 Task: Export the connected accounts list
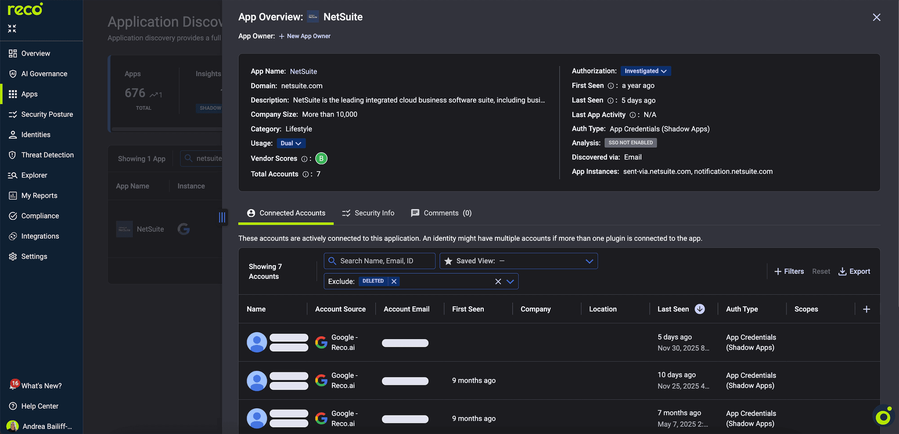(854, 272)
